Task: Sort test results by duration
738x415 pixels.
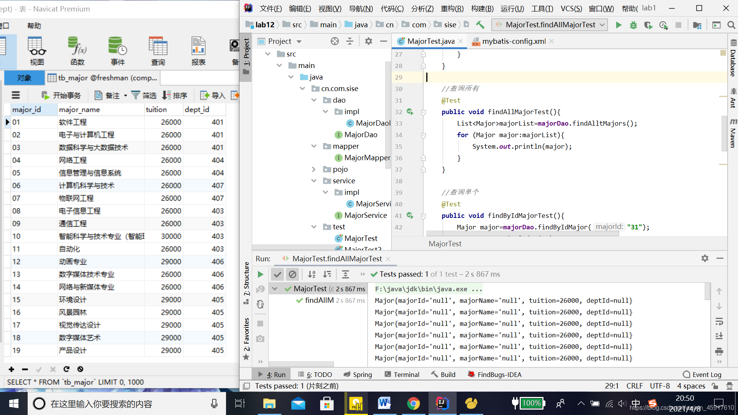Action: [x=327, y=274]
